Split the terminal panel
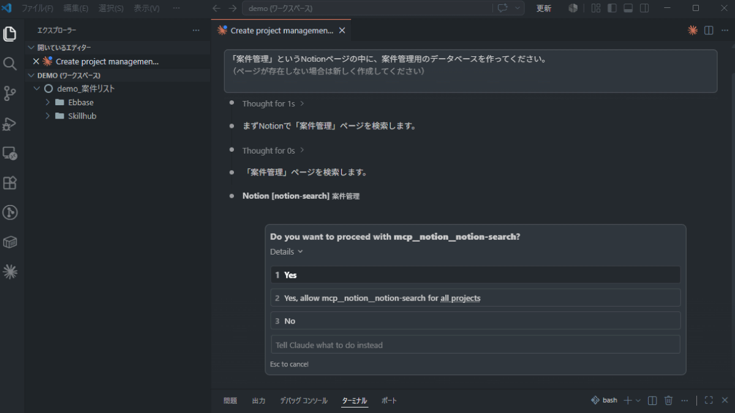The height and width of the screenshot is (413, 735). pos(652,400)
